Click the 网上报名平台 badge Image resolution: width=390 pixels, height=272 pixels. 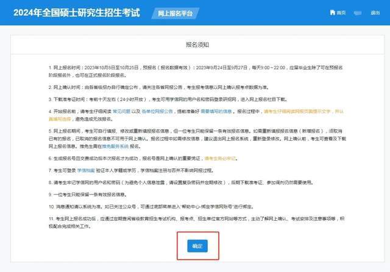[x=175, y=13]
